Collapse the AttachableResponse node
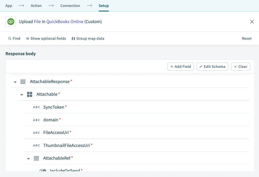This screenshot has width=259, height=177. 15,82
